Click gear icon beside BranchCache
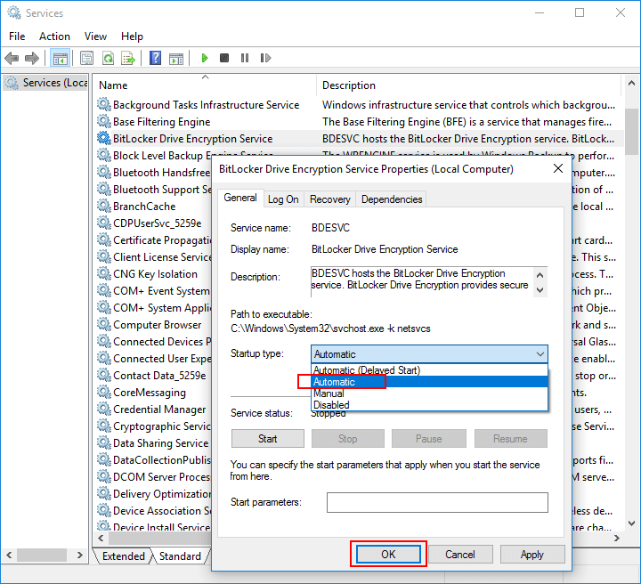Screen dimensions: 641x584 point(104,206)
